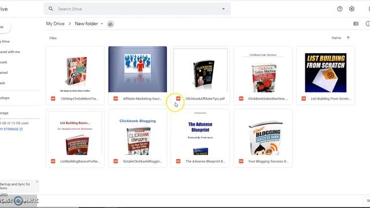Click the shared people icon beside New folder
This screenshot has width=370, height=208.
coord(110,24)
